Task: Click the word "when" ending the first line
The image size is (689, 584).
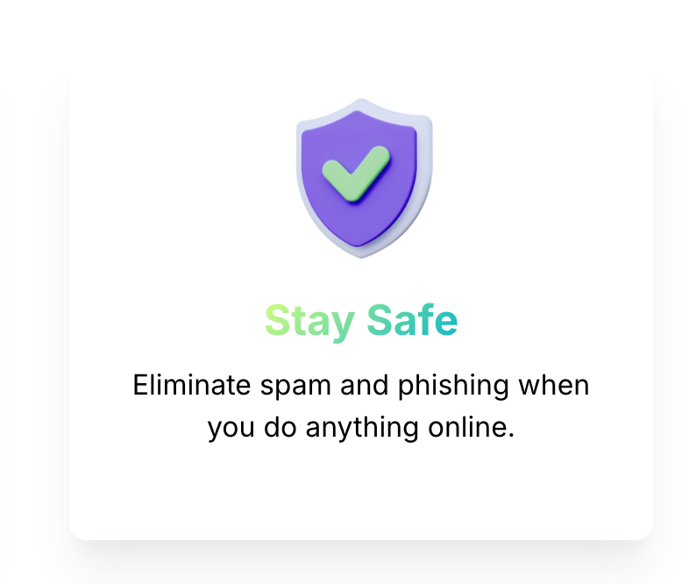Action: (x=554, y=385)
